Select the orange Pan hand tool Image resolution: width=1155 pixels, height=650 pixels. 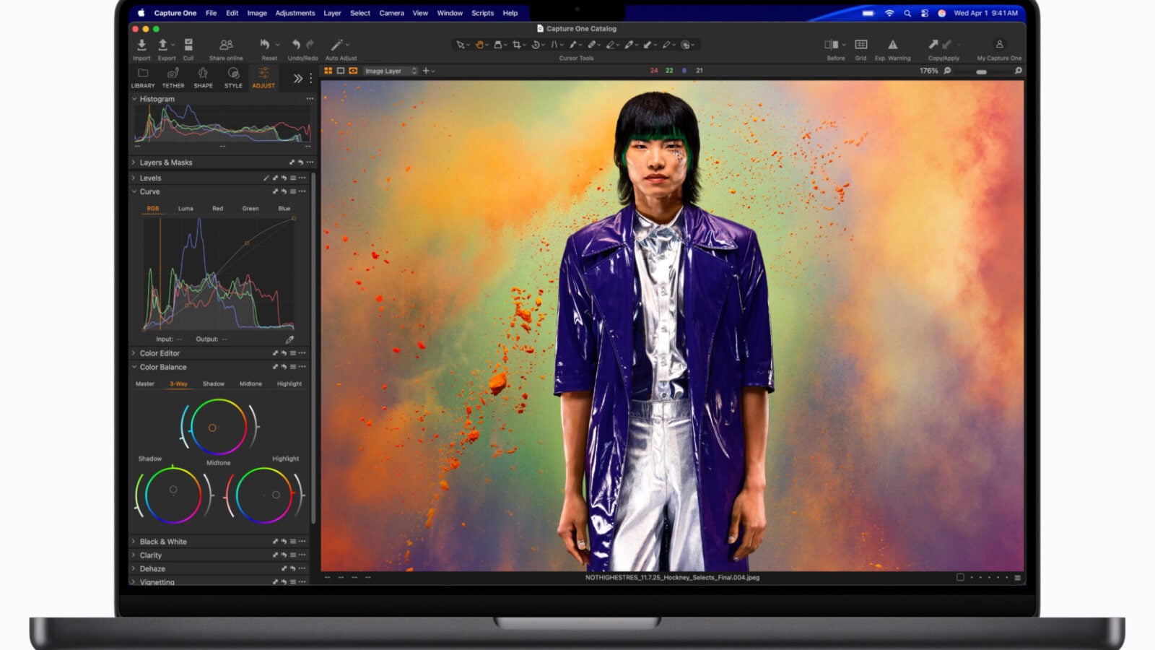coord(479,45)
